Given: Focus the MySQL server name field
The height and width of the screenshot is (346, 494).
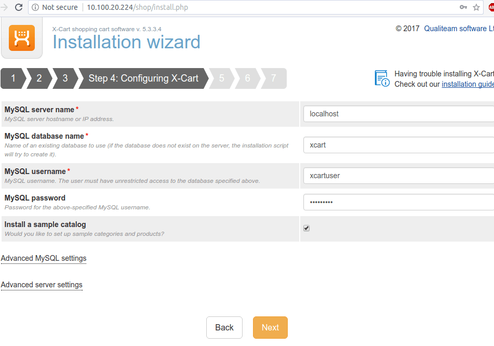Looking at the screenshot, I should pos(398,114).
